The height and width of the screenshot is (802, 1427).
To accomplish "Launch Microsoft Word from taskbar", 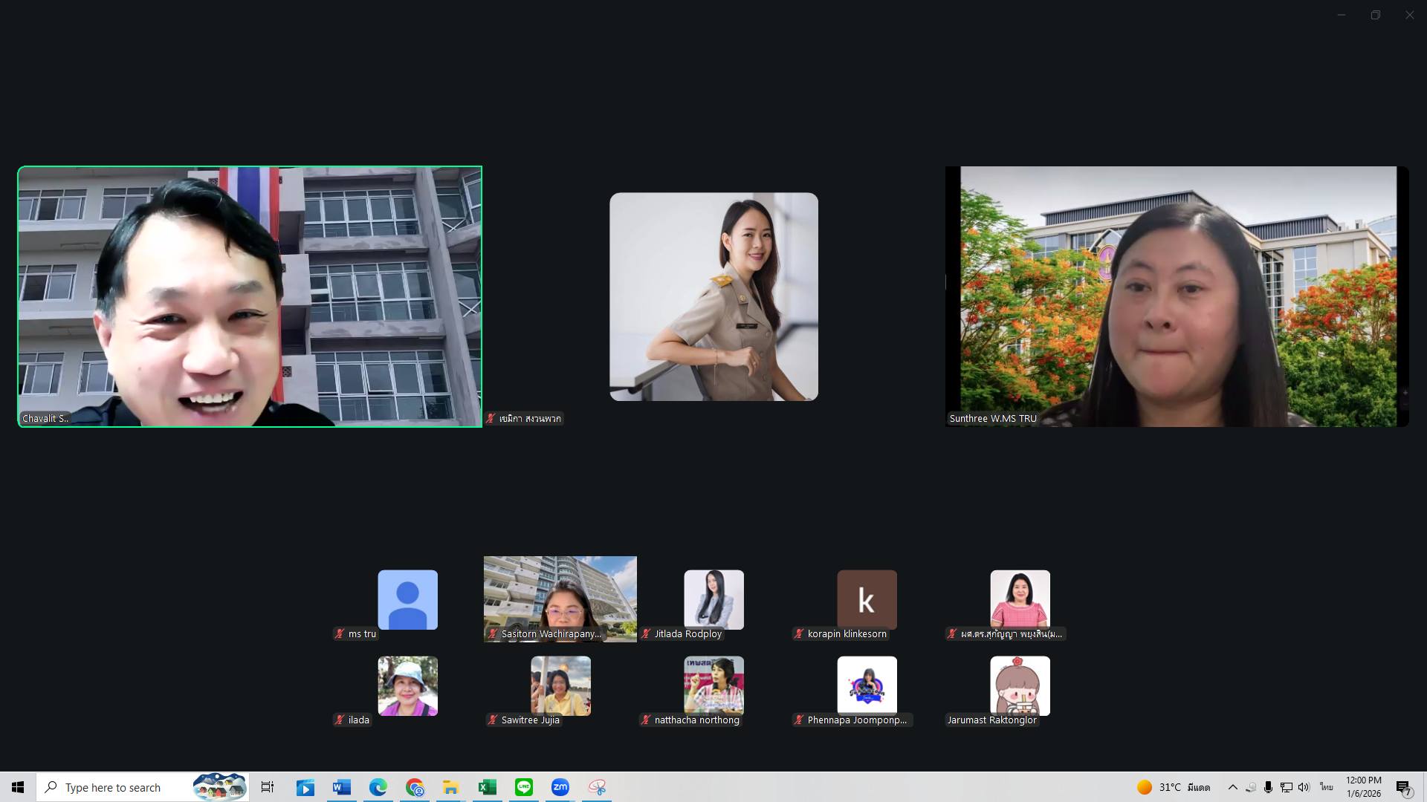I will pos(342,787).
